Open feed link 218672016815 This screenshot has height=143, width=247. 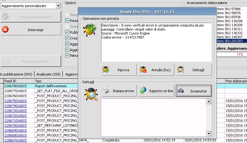[x=15, y=116]
